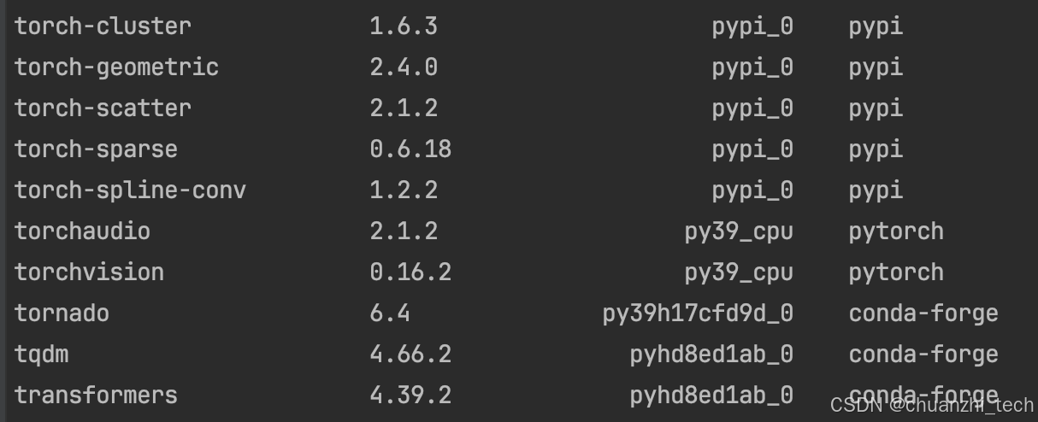Click the torch-scatter package name

(x=103, y=108)
